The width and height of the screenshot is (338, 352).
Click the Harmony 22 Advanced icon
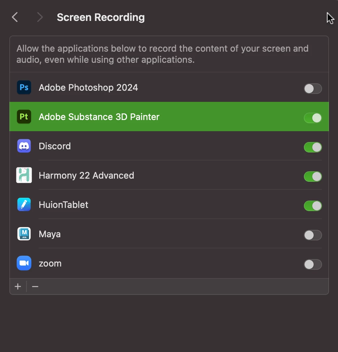coord(24,175)
